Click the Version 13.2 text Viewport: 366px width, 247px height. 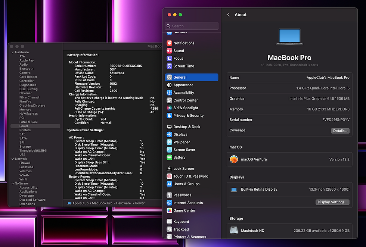pyautogui.click(x=339, y=160)
